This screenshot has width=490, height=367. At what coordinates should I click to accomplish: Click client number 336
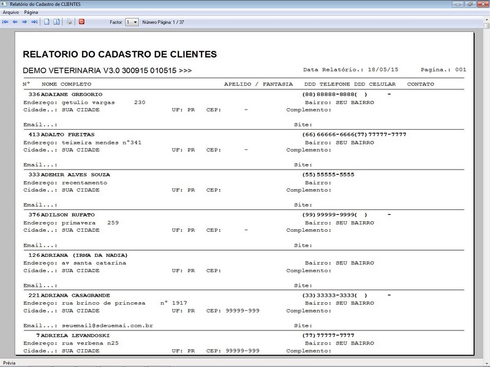[34, 94]
